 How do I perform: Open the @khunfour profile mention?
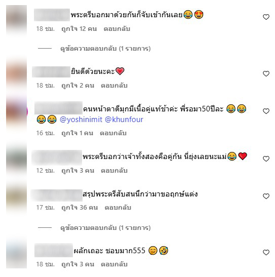coord(124,120)
